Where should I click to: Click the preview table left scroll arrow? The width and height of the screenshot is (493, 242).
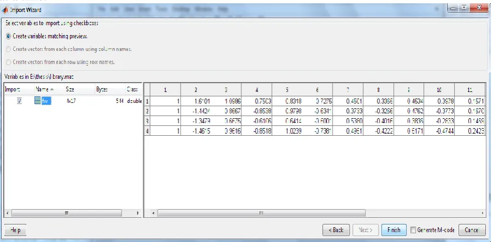click(153, 213)
